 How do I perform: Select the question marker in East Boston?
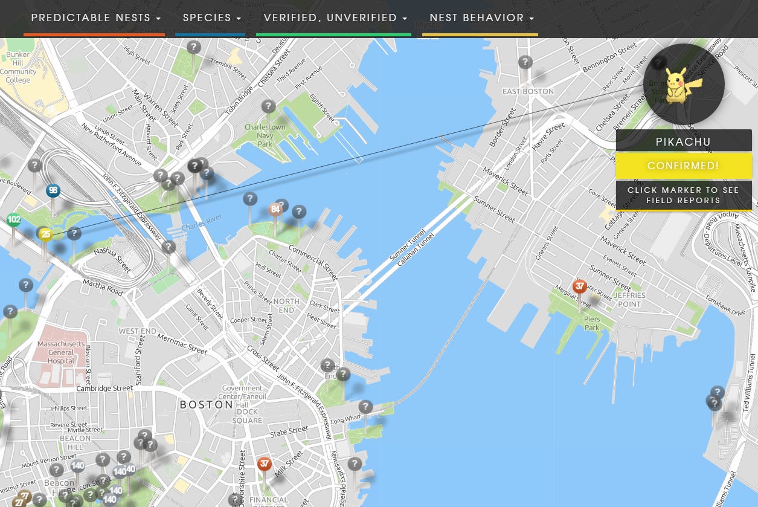point(525,62)
